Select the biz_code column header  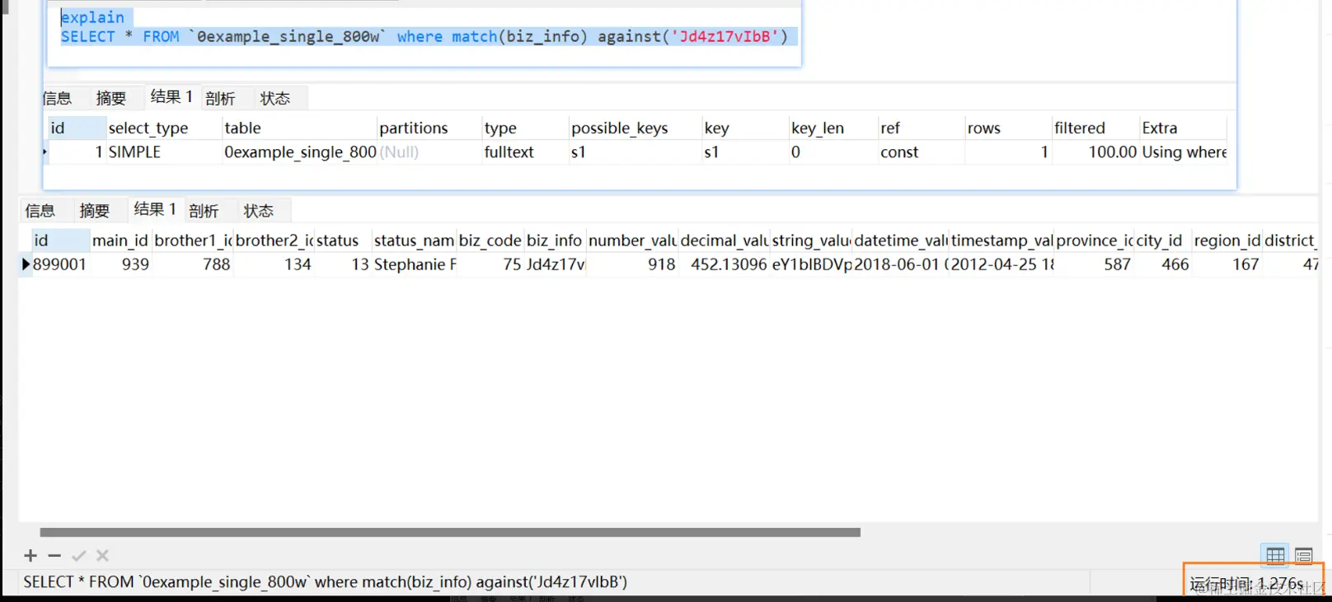490,240
